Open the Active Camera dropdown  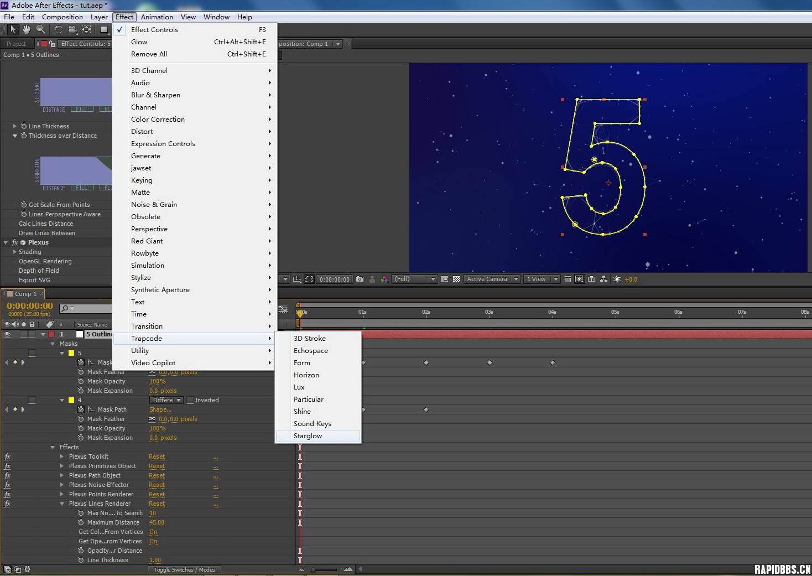(492, 279)
